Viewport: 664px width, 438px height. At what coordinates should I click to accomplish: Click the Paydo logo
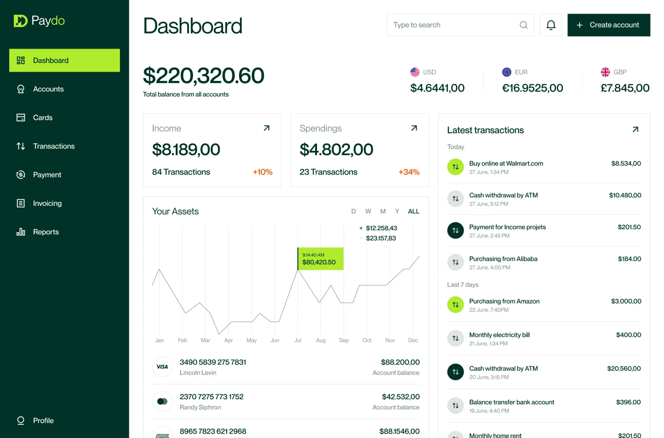pos(39,21)
